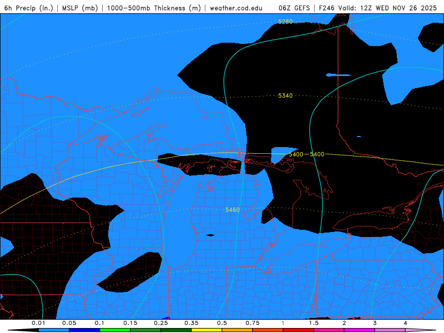Click the "MSLP (mb)" title text
This screenshot has width=444, height=333.
pyautogui.click(x=80, y=8)
